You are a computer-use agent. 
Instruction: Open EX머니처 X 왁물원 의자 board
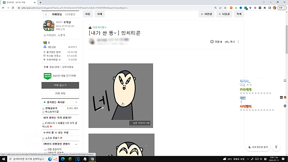(x=60, y=125)
